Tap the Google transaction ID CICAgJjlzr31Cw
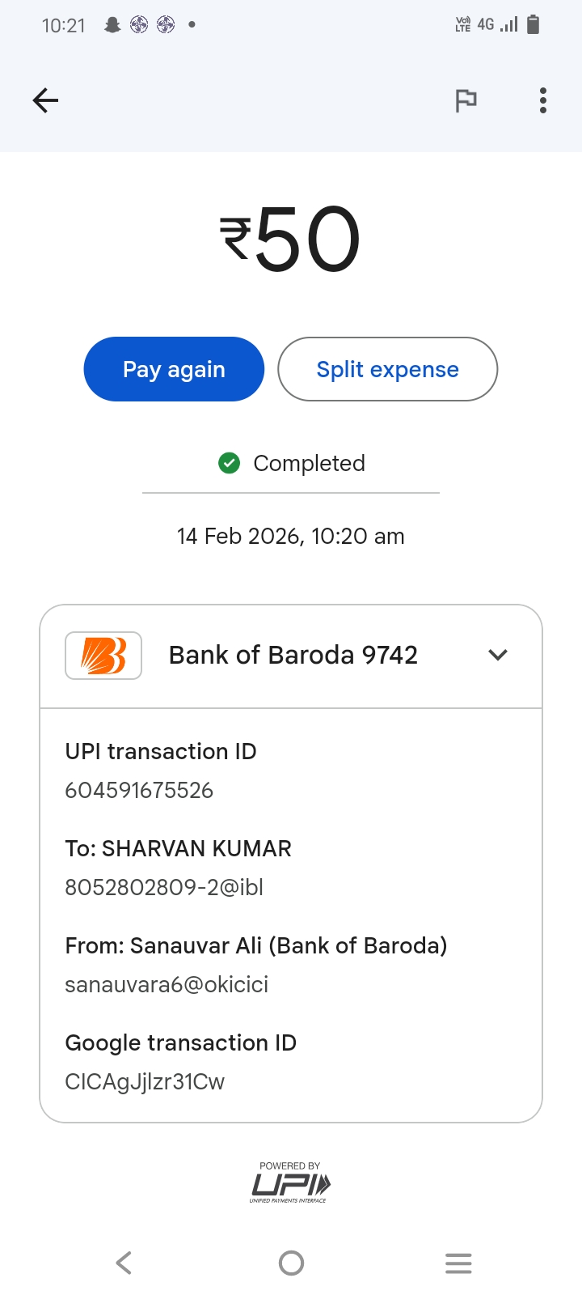The width and height of the screenshot is (582, 1295). coord(145,1081)
